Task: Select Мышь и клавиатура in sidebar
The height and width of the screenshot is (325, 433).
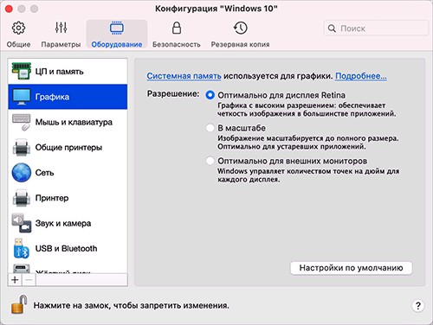Action: pos(68,122)
